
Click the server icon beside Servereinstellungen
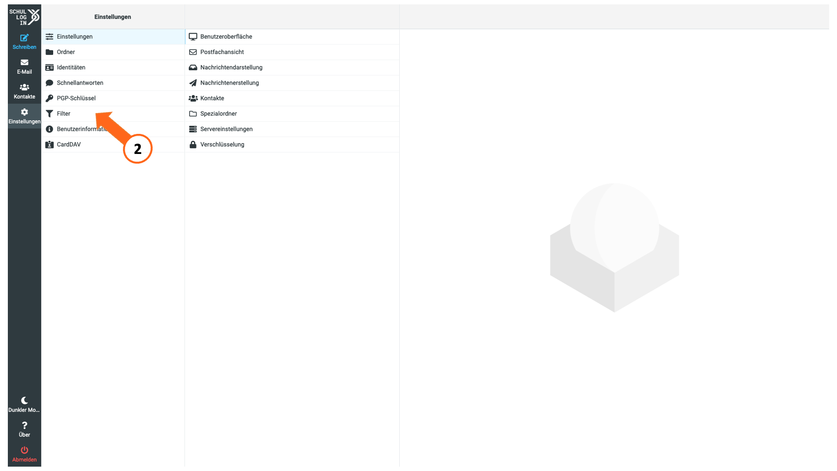pos(193,129)
